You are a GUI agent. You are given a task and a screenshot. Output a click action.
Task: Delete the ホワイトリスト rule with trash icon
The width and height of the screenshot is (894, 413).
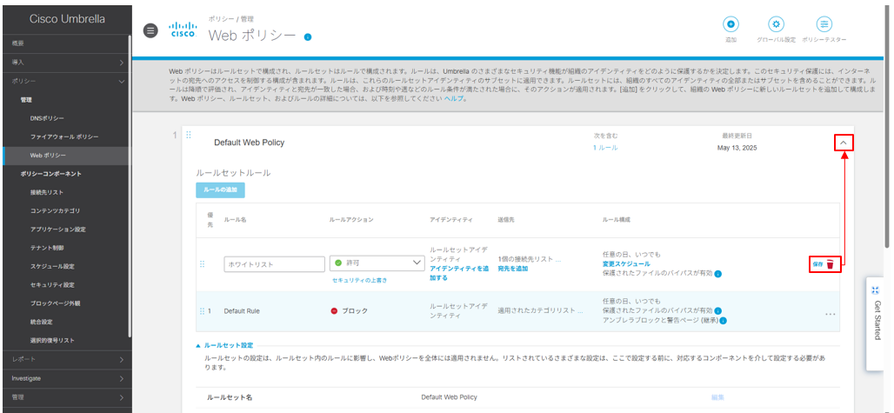tap(831, 264)
